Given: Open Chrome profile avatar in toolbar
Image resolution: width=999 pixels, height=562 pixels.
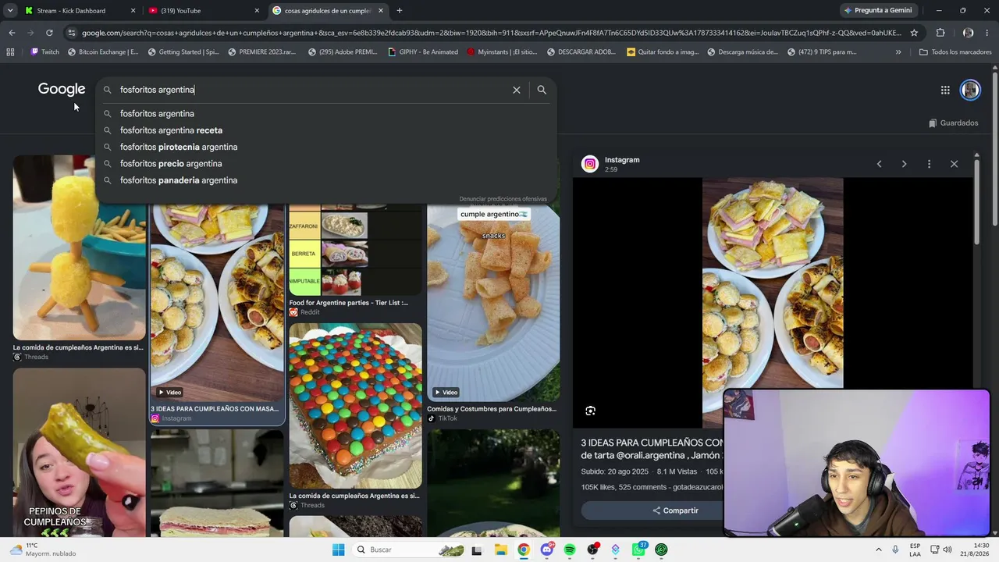Looking at the screenshot, I should [x=968, y=33].
